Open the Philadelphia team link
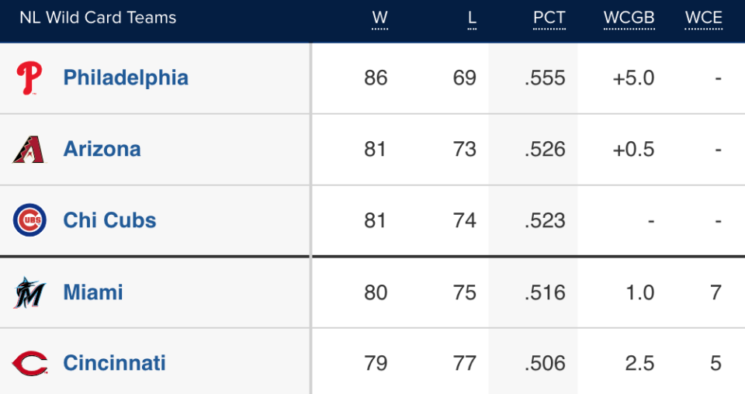 126,78
